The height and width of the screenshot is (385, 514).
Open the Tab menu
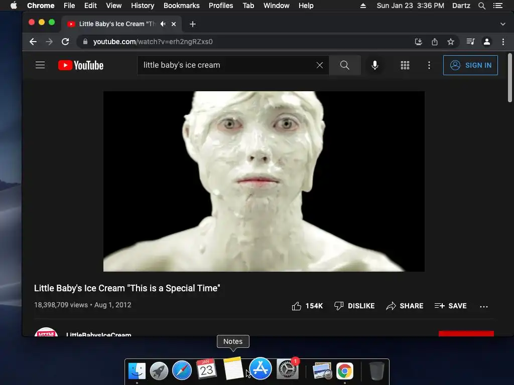click(x=248, y=6)
